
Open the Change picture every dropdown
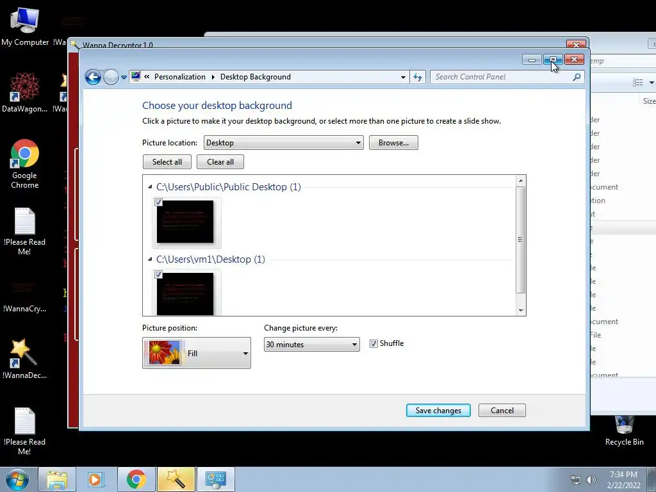pos(312,344)
